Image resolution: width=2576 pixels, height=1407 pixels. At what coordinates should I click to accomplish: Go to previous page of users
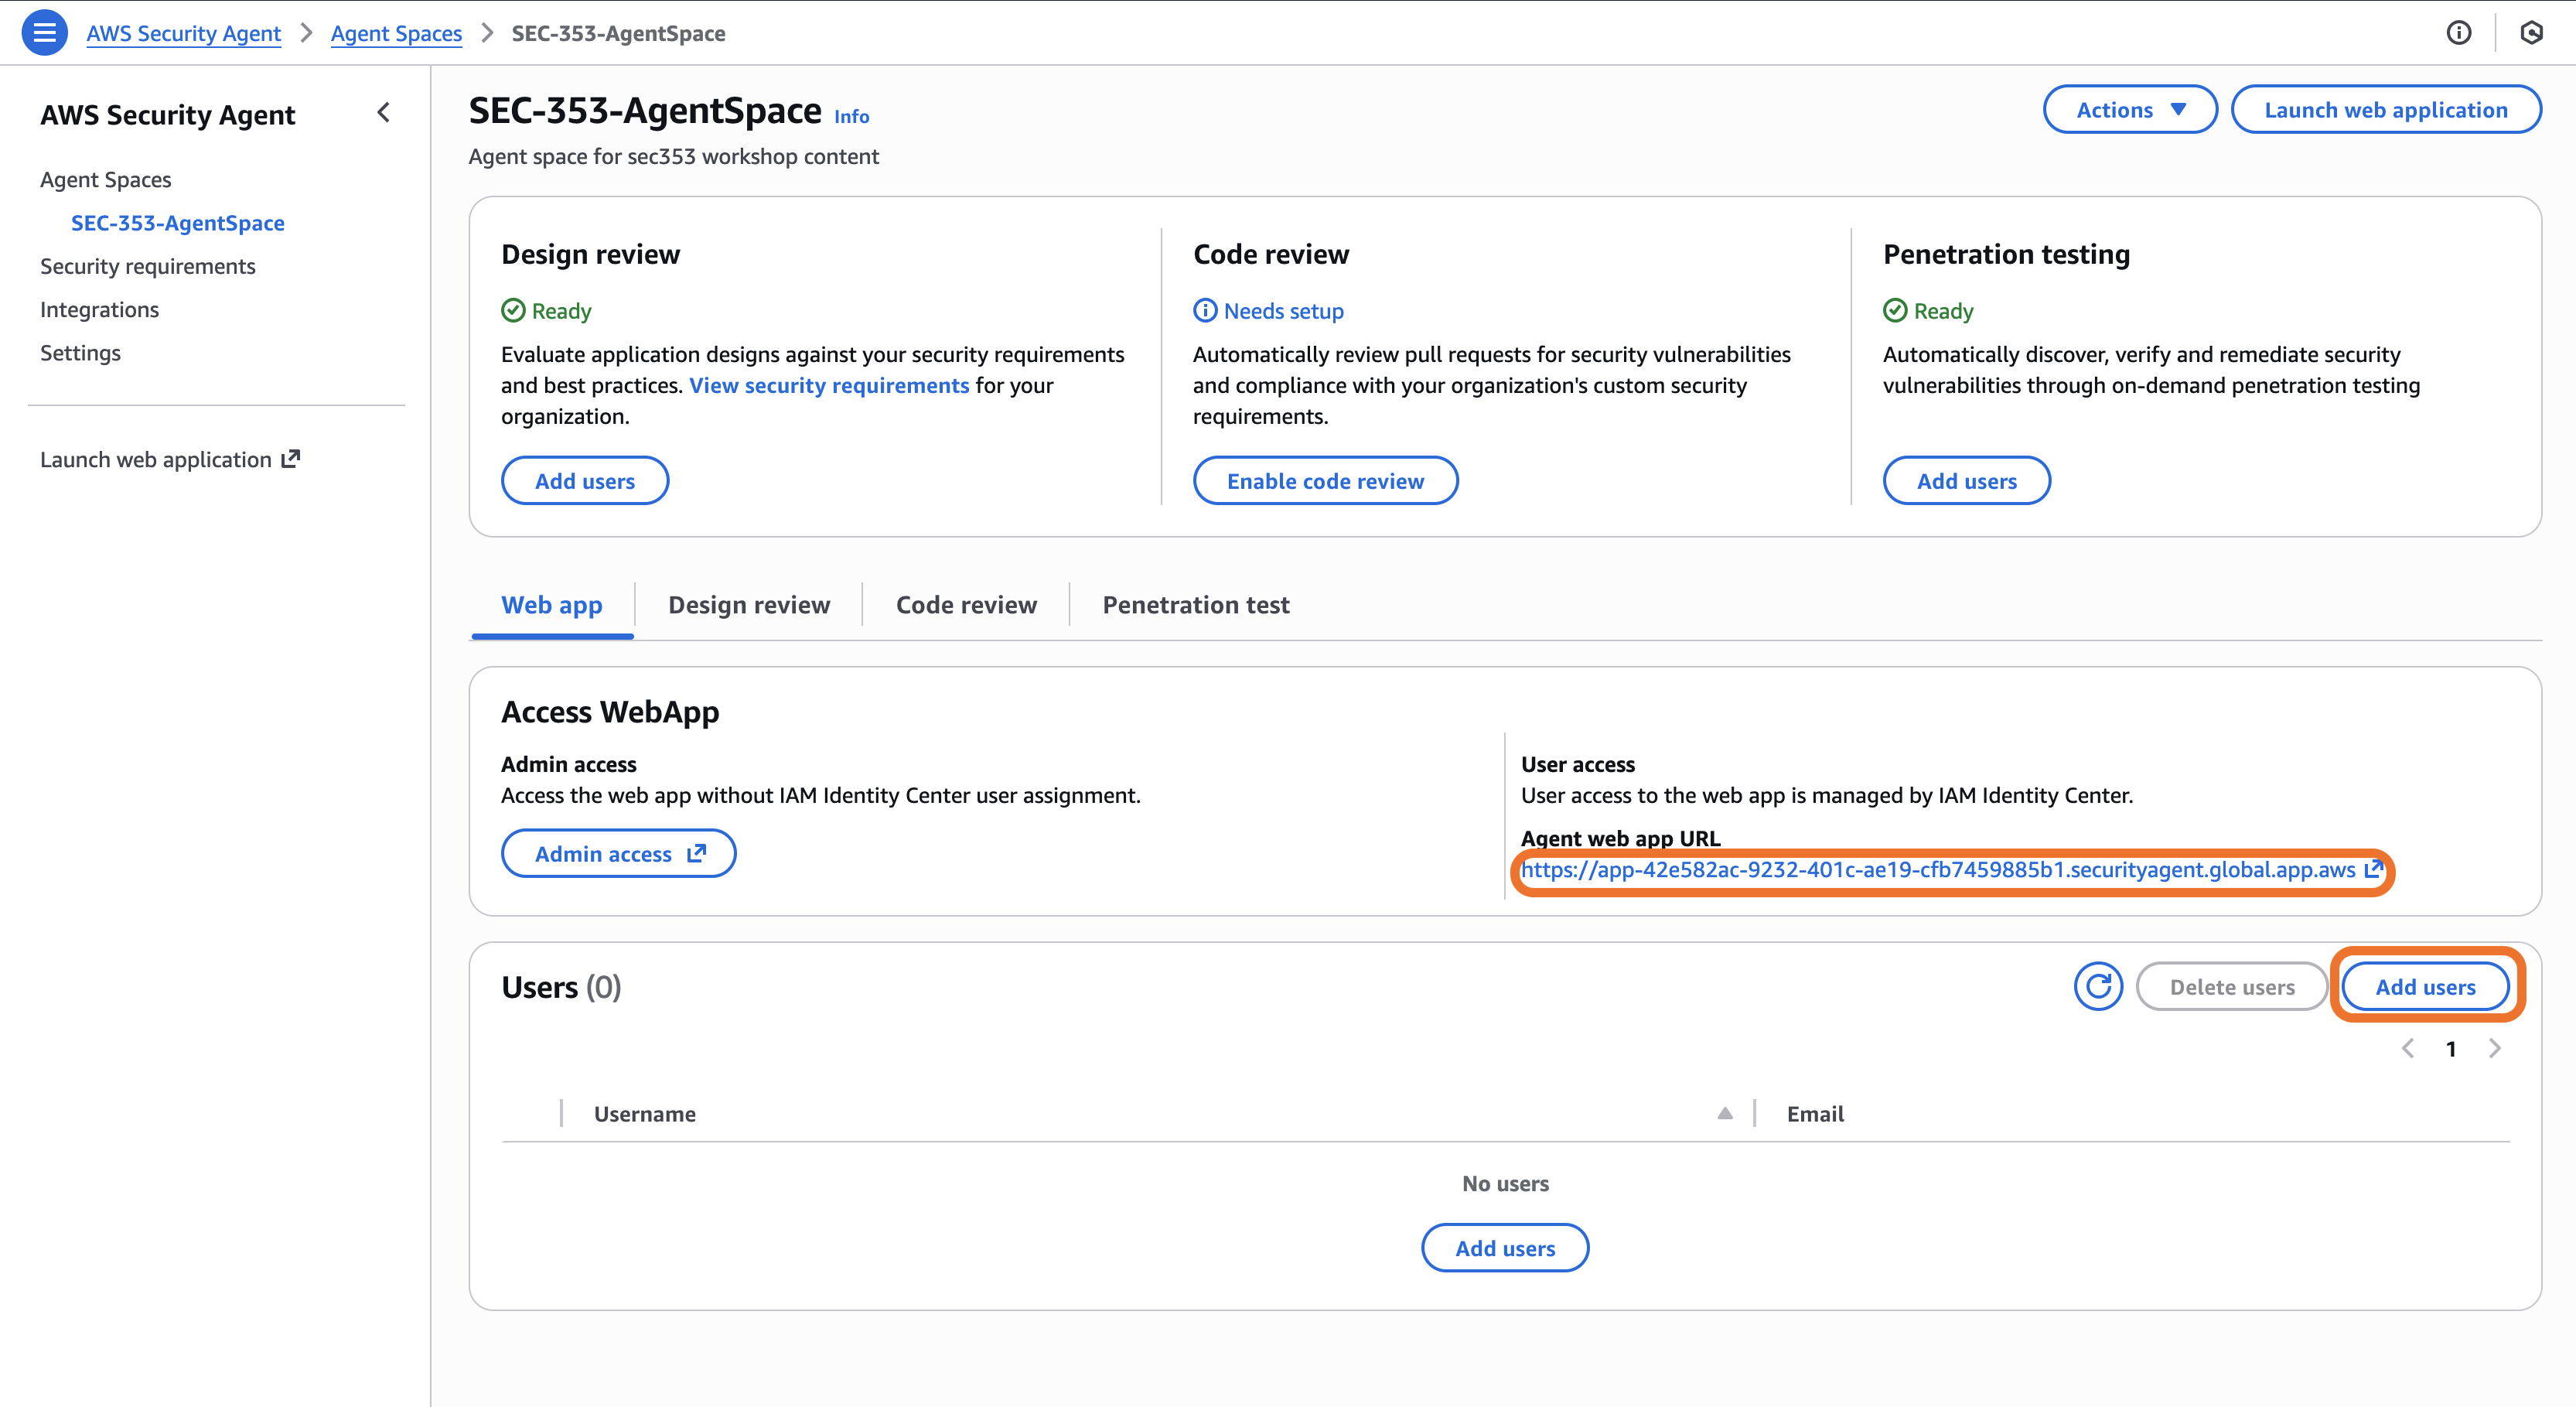tap(2408, 1048)
